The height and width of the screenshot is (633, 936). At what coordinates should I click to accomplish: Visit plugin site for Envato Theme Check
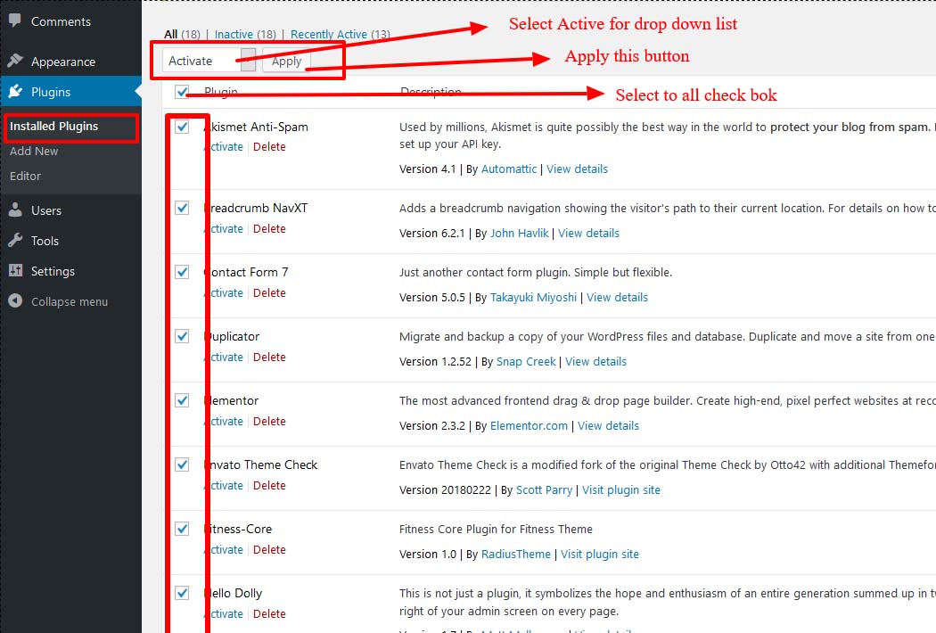(620, 489)
